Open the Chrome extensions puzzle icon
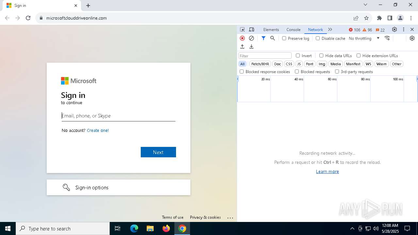418x235 pixels. [379, 18]
